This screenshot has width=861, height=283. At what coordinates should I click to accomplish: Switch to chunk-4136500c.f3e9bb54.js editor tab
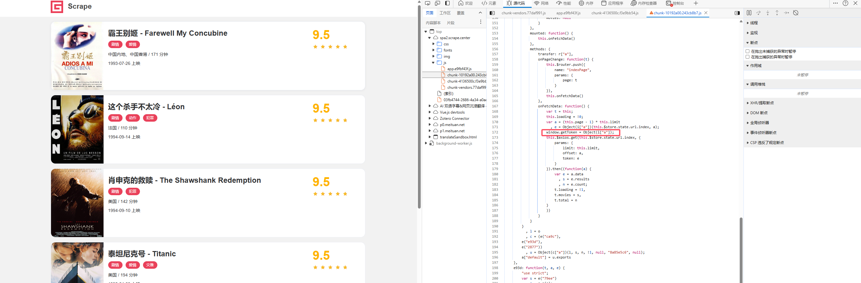[x=615, y=13]
